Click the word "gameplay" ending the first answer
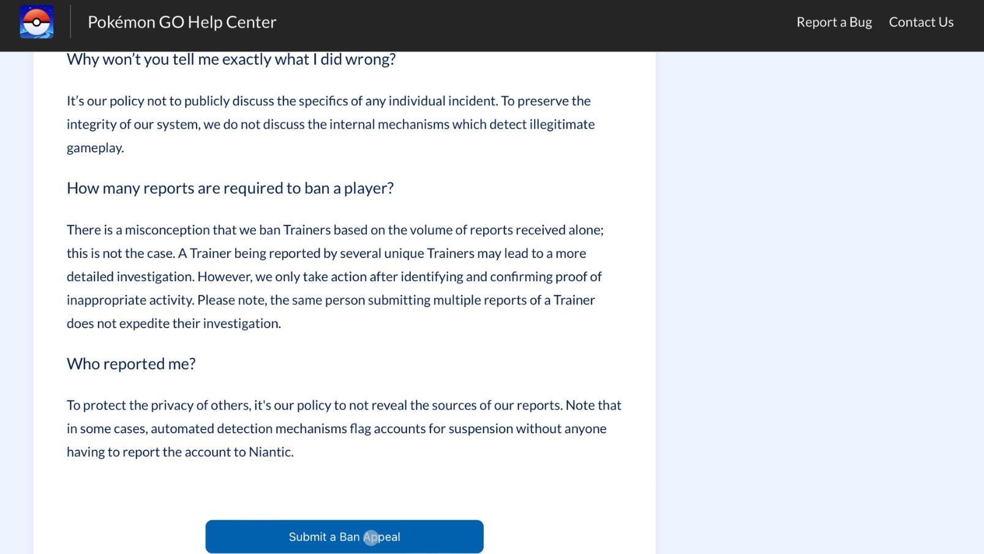This screenshot has width=984, height=554. [x=94, y=148]
